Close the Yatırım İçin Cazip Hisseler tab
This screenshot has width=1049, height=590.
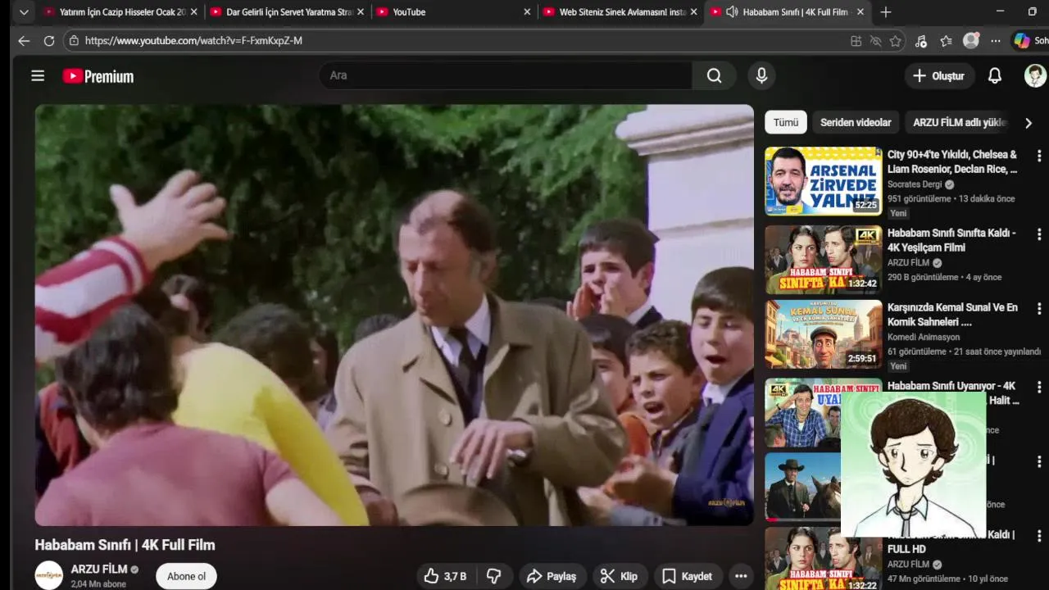point(194,12)
